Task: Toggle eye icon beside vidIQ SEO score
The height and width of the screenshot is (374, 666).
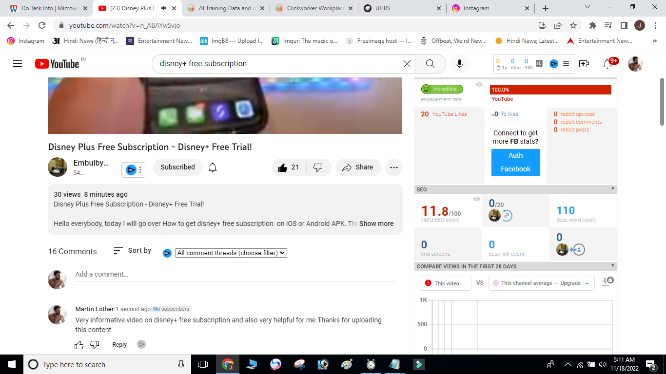Action: [477, 199]
